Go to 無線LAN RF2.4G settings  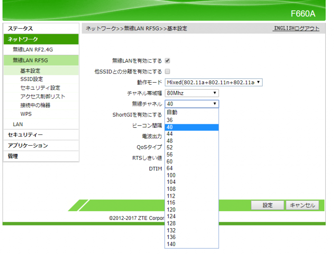(x=41, y=50)
